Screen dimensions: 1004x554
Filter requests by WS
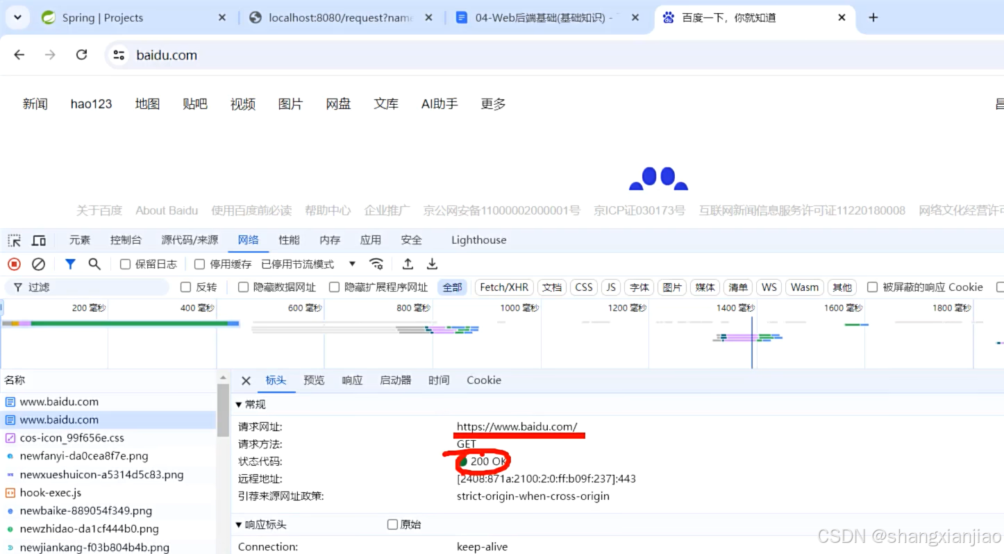click(769, 287)
